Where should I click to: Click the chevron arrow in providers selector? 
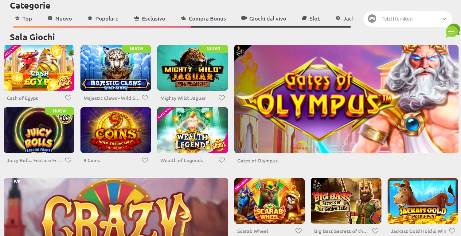[444, 19]
